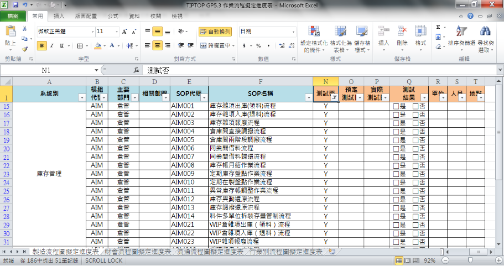Click the AutoSum sigma icon

point(438,27)
